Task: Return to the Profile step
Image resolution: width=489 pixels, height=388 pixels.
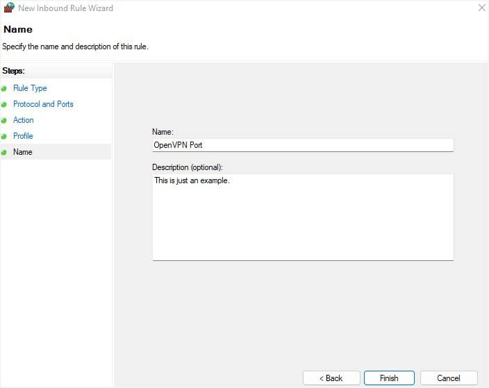Action: [23, 136]
